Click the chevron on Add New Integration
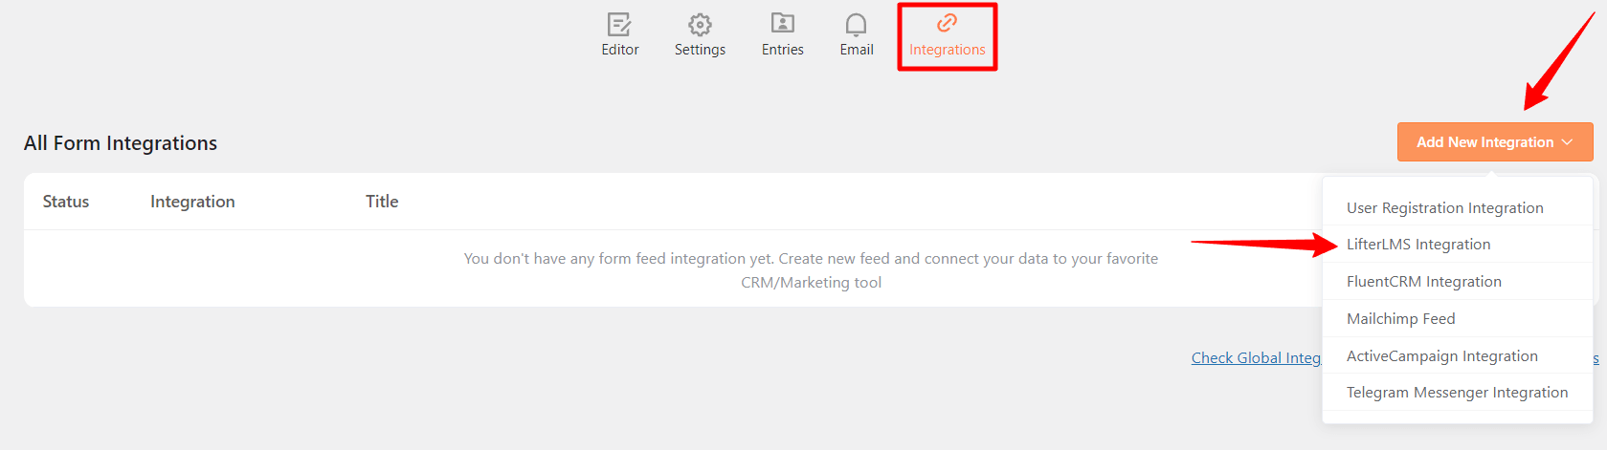Screen dimensions: 1607x450 (1567, 141)
